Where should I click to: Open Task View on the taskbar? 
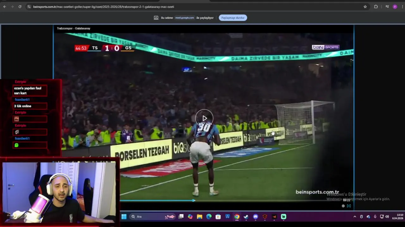[x=181, y=217]
